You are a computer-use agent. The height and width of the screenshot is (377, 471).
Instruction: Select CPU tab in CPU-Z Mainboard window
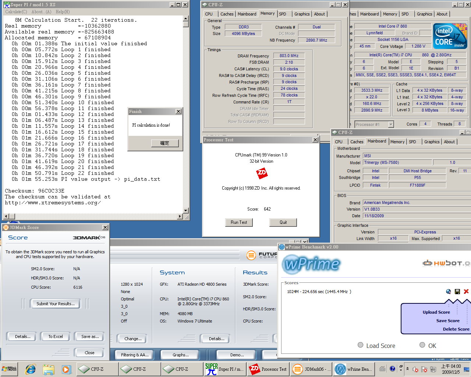(339, 142)
